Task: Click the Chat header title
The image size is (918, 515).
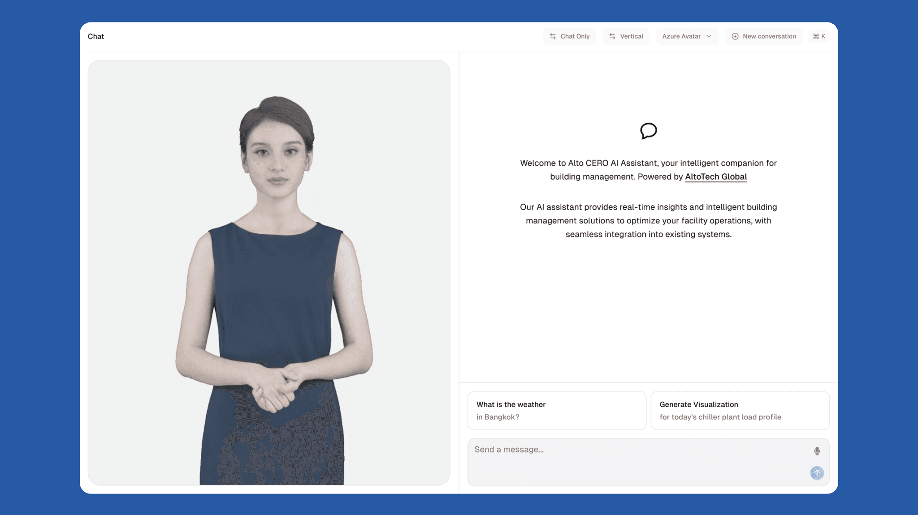Action: [x=95, y=36]
